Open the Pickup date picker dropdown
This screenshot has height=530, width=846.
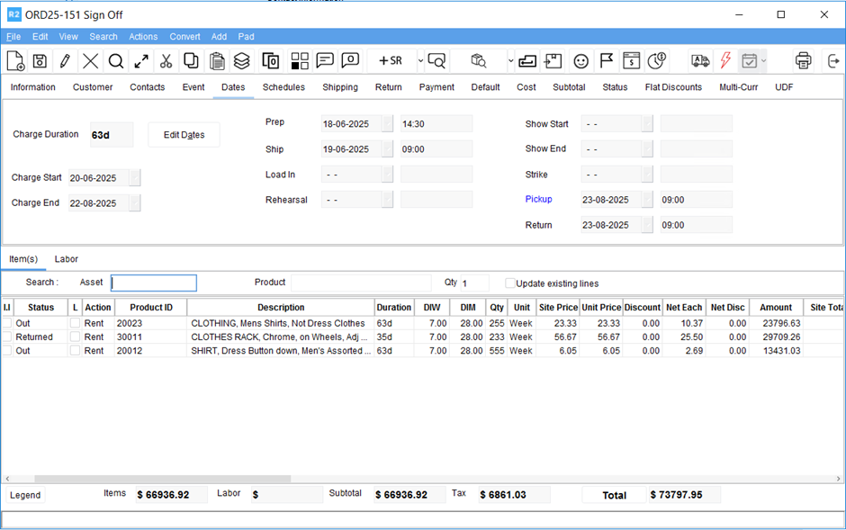coord(647,200)
